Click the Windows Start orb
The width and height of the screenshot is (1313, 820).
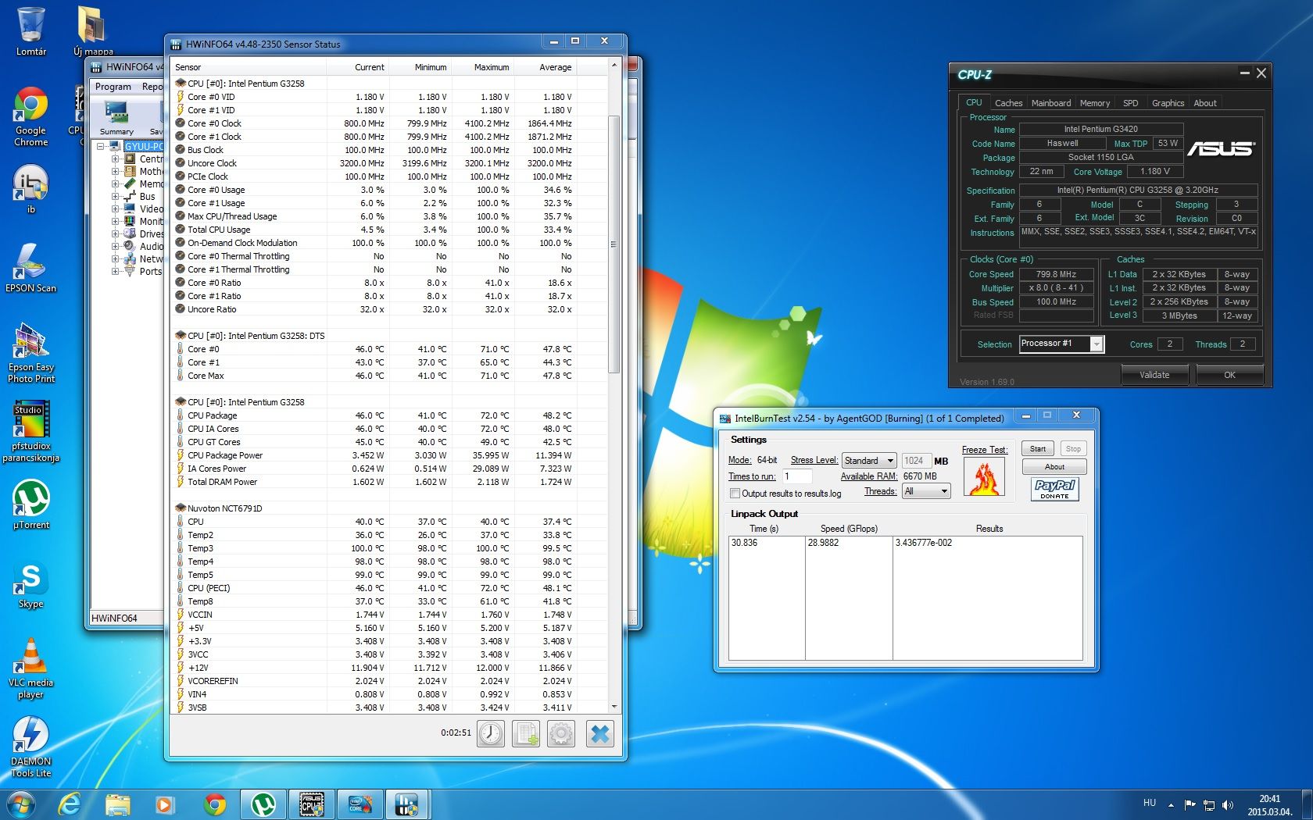pos(21,804)
